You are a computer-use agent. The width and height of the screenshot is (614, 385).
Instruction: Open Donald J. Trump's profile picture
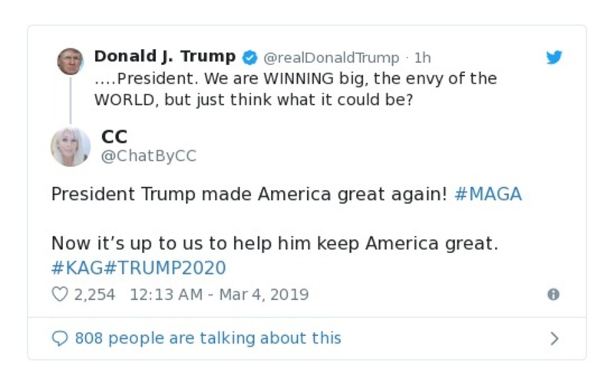[71, 61]
